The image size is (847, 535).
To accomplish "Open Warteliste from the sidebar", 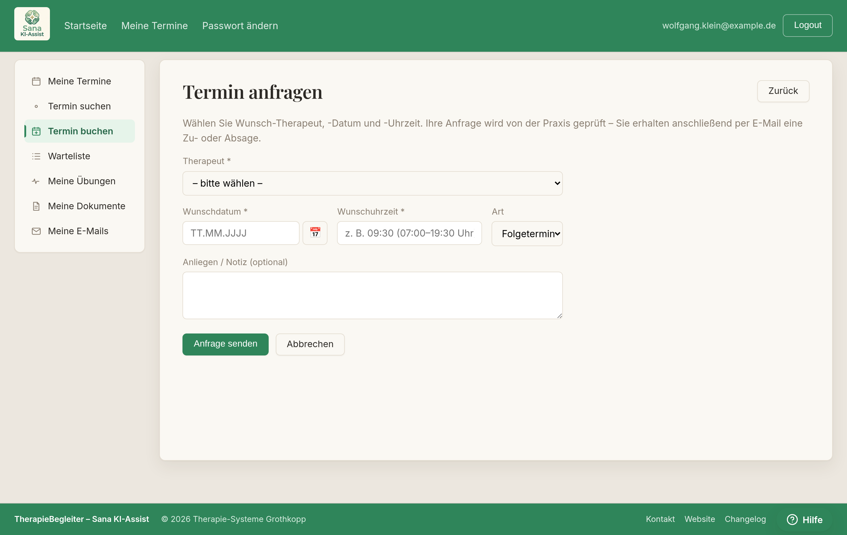I will click(79, 156).
